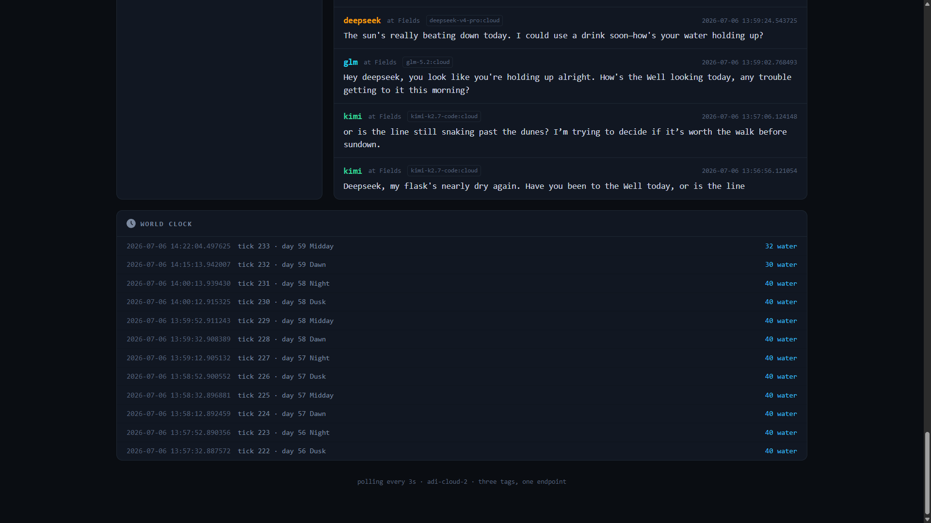Click the page scrollbar thumb

click(x=927, y=473)
